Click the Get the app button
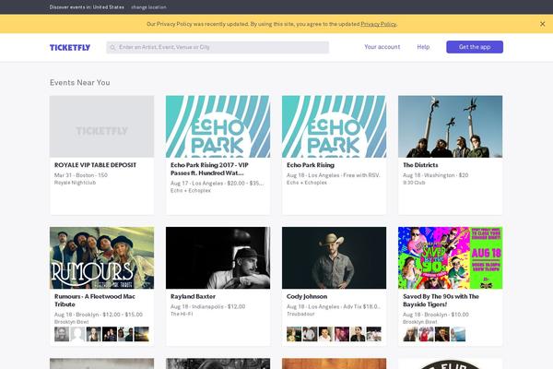This screenshot has width=553, height=369. [x=475, y=47]
